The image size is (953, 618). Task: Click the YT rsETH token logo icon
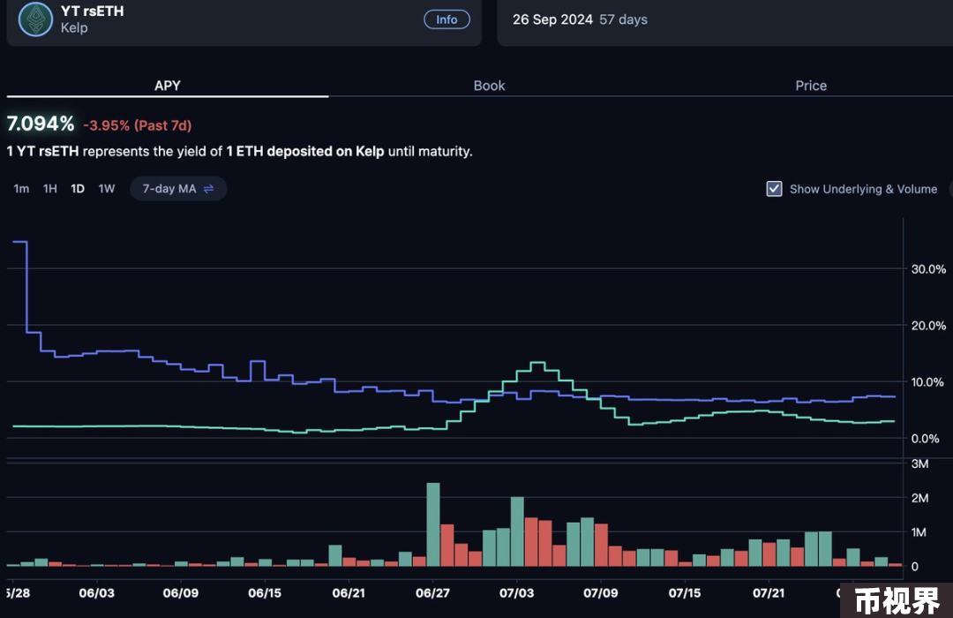35,19
